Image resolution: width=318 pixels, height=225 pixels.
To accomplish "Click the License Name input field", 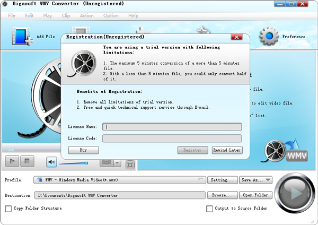I will [x=172, y=127].
